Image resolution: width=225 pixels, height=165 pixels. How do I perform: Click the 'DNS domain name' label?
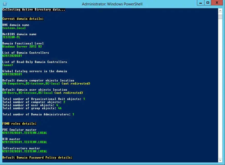point(16,25)
